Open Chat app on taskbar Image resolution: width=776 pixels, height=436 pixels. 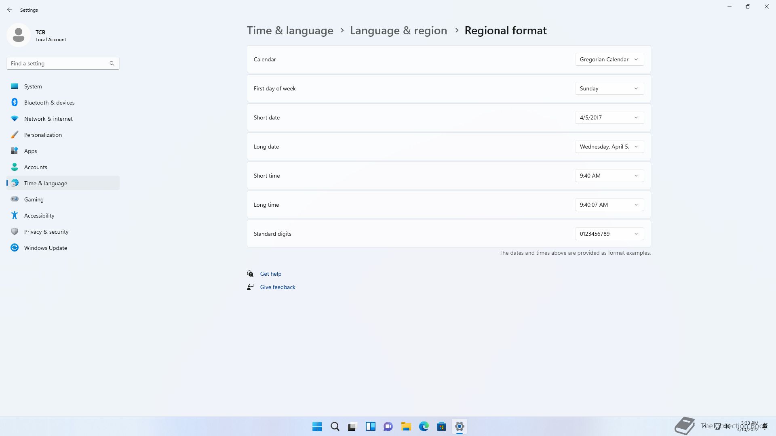[388, 426]
